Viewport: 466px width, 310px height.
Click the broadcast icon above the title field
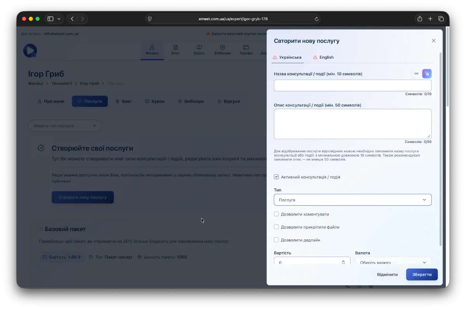pos(416,73)
